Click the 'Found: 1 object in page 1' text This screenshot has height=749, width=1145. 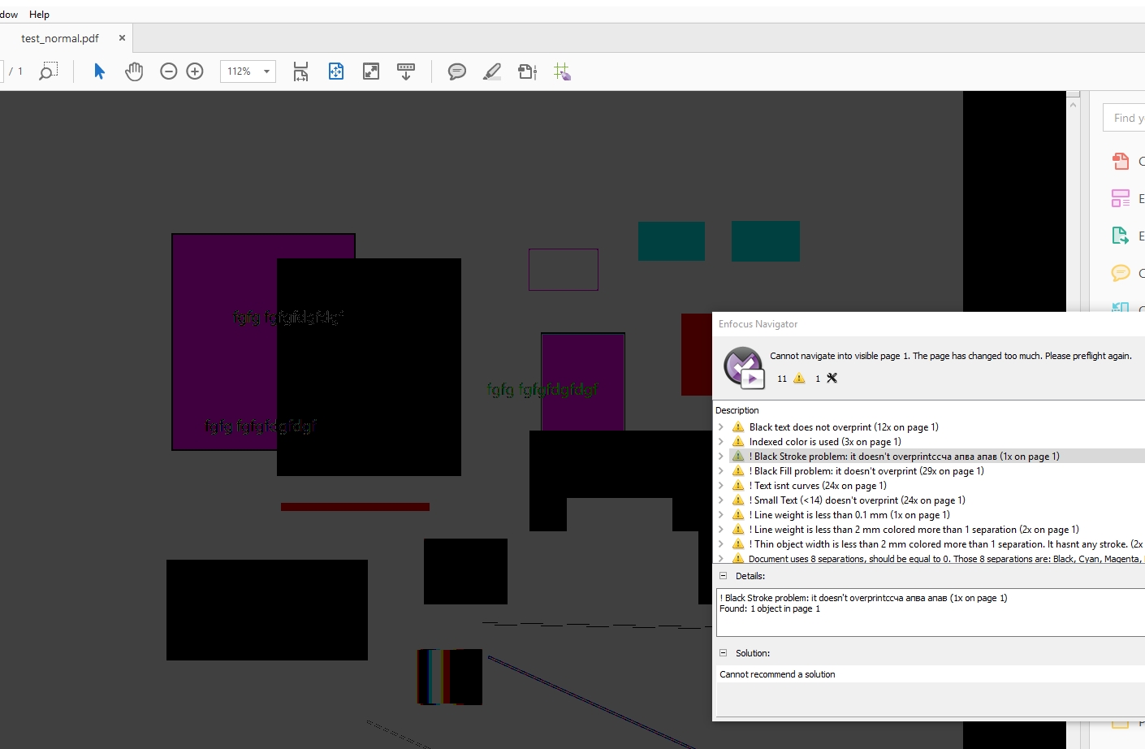(770, 608)
